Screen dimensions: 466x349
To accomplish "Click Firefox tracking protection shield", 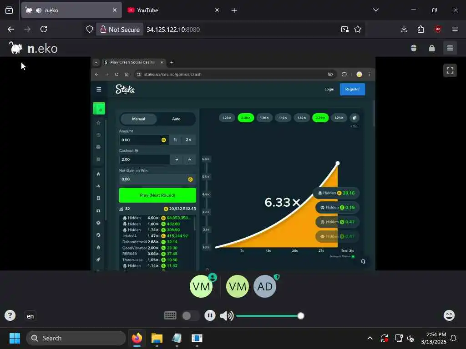I will 90,29.
